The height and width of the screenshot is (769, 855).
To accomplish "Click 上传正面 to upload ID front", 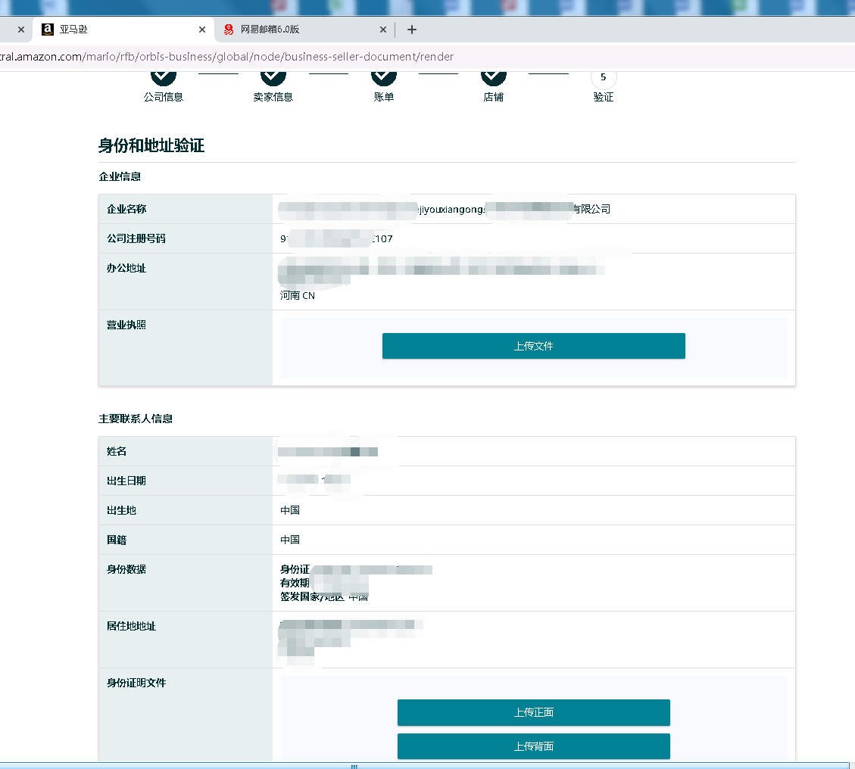I will (533, 712).
